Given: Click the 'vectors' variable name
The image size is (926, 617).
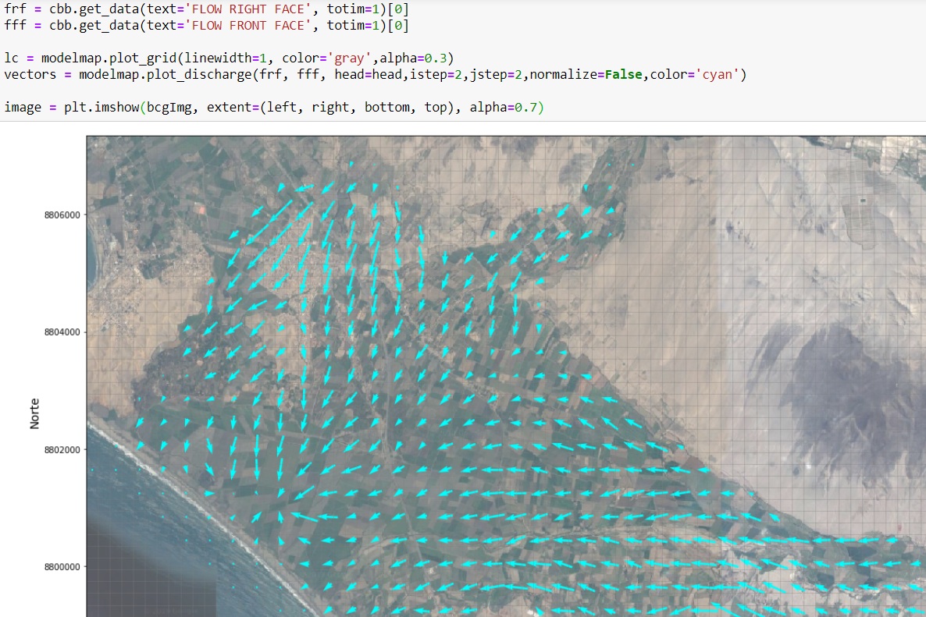Looking at the screenshot, I should point(30,74).
